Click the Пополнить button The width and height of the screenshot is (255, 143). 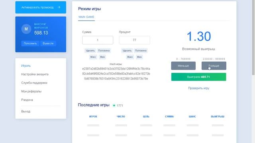coord(30,43)
